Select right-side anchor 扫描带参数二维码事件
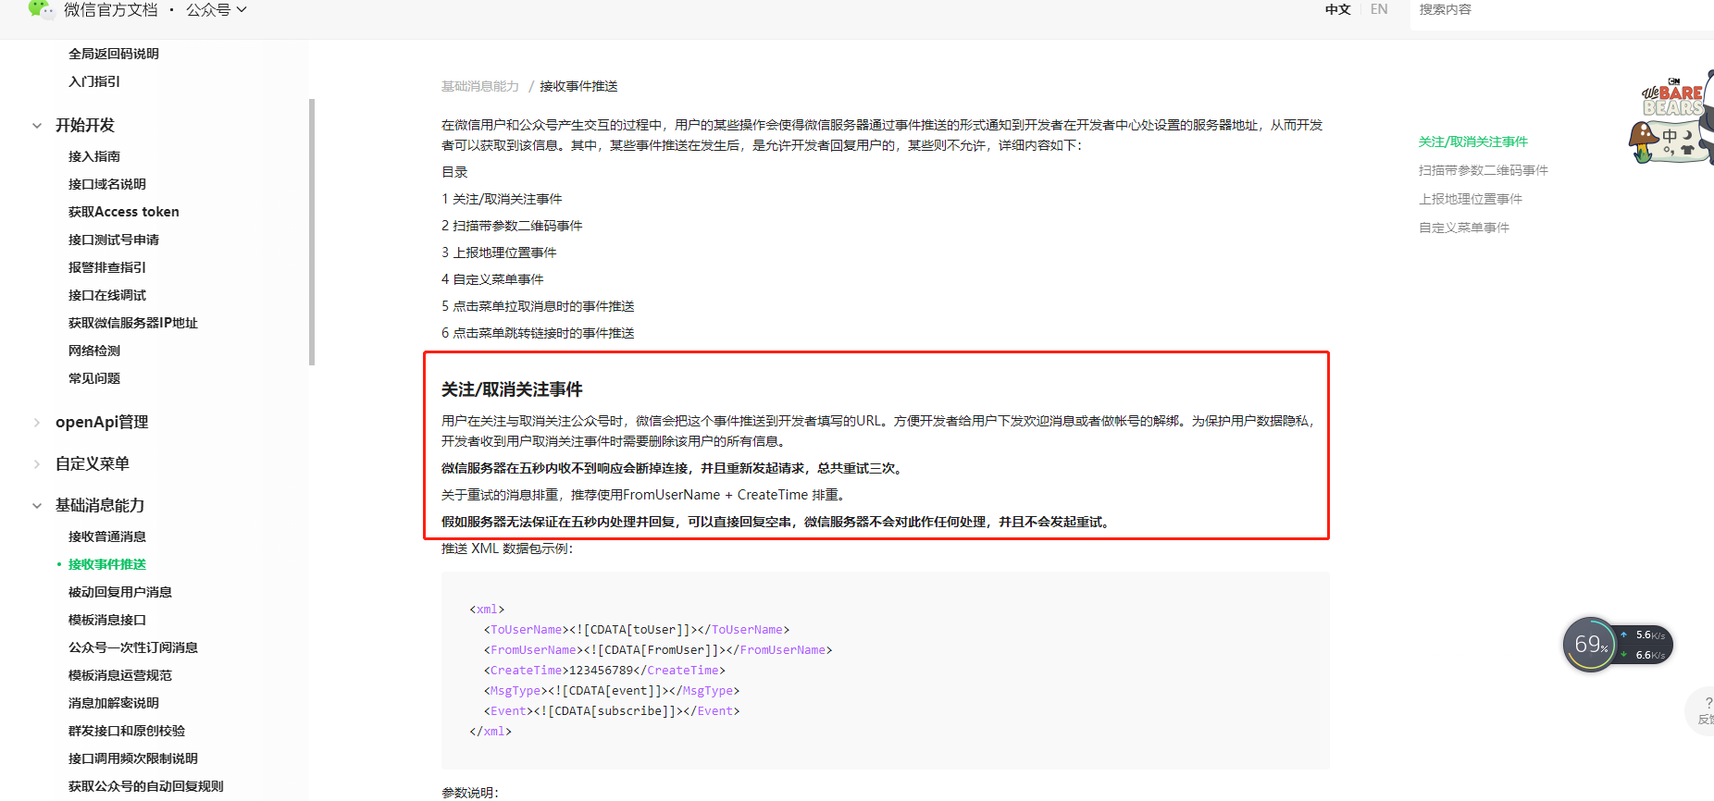1714x801 pixels. click(1484, 170)
